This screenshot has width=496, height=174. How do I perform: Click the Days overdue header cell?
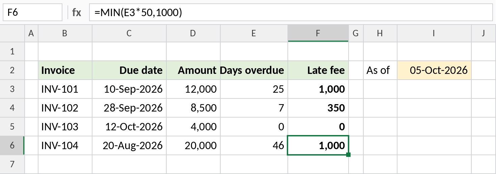pos(254,70)
